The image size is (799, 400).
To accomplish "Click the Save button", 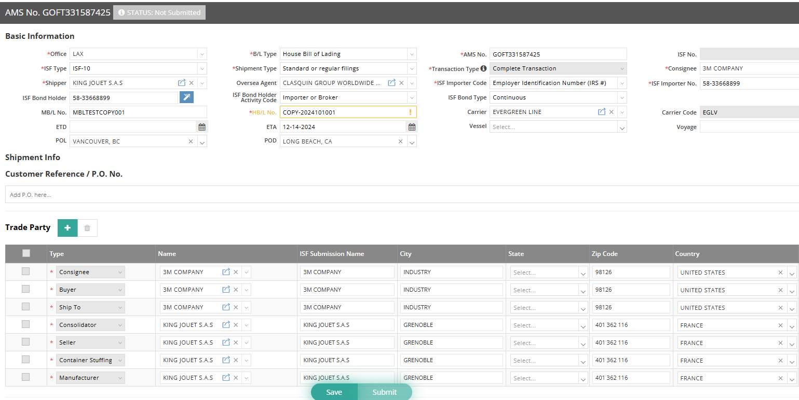I will tap(334, 392).
